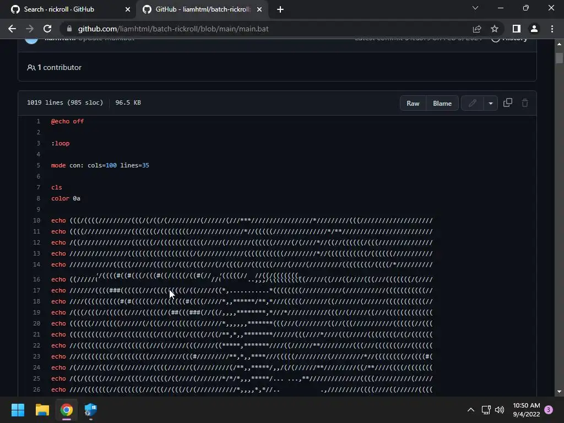The width and height of the screenshot is (564, 423).
Task: Open network status in system tray
Action: (486, 410)
